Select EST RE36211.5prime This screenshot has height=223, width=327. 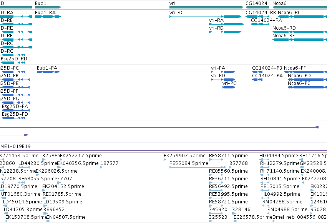[x=228, y=179]
